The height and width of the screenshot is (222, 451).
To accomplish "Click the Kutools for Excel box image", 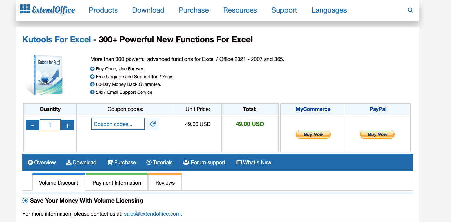I will [44, 75].
